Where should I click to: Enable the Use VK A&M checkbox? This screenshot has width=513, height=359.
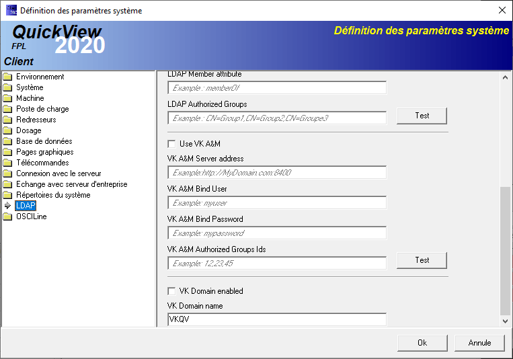tap(171, 144)
